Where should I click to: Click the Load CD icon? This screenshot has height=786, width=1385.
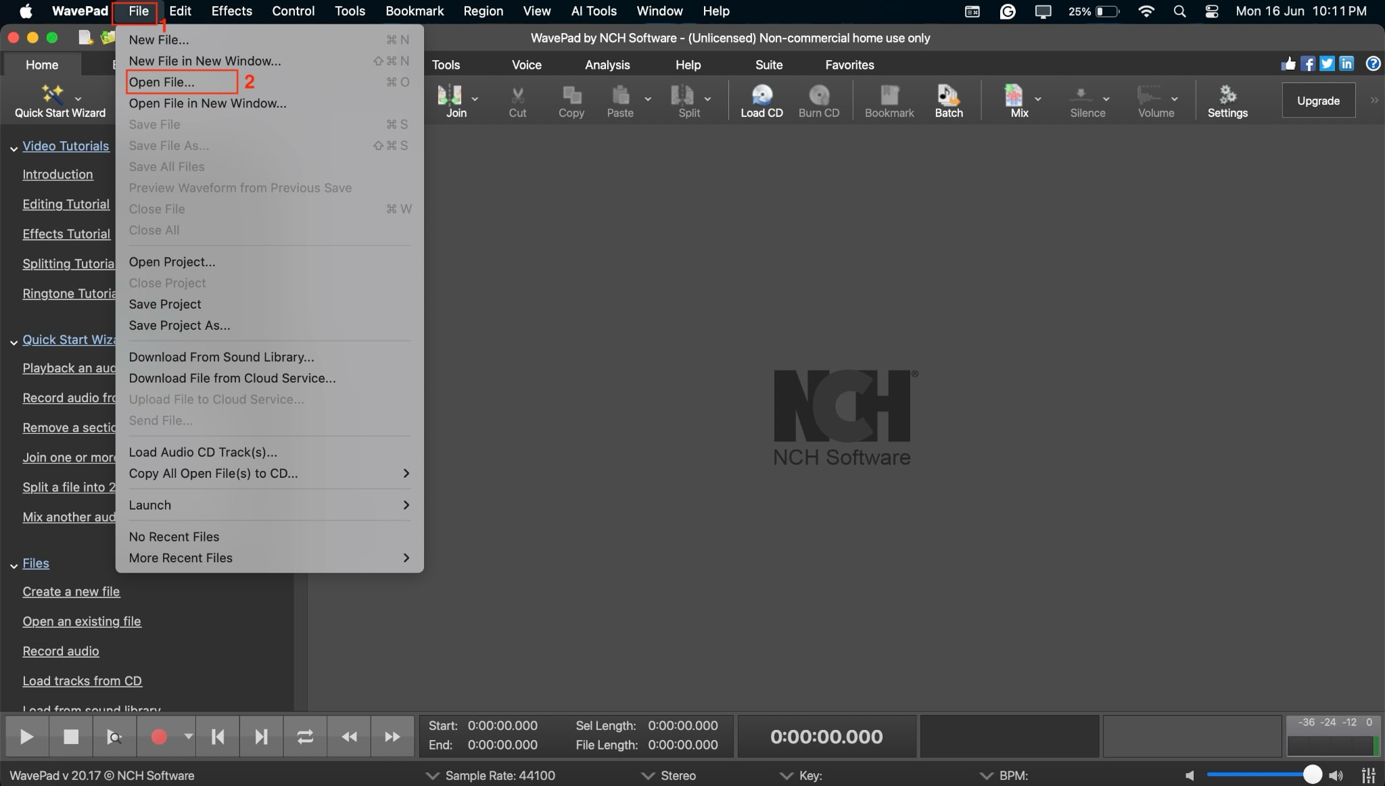coord(762,95)
